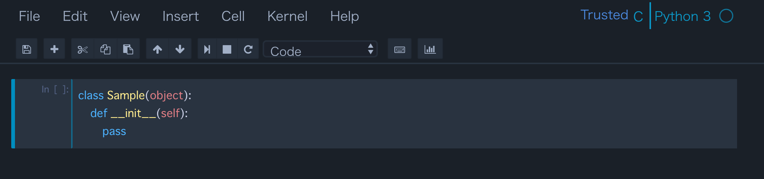
Task: Open the File menu
Action: pyautogui.click(x=29, y=16)
